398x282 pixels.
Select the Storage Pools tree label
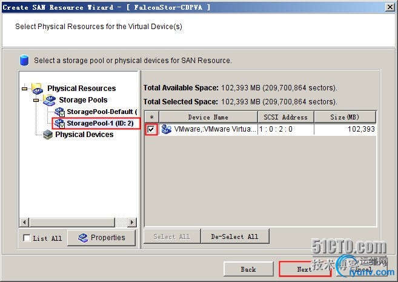(83, 100)
